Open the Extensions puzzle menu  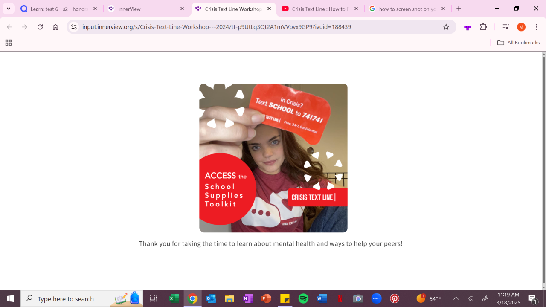pyautogui.click(x=483, y=27)
